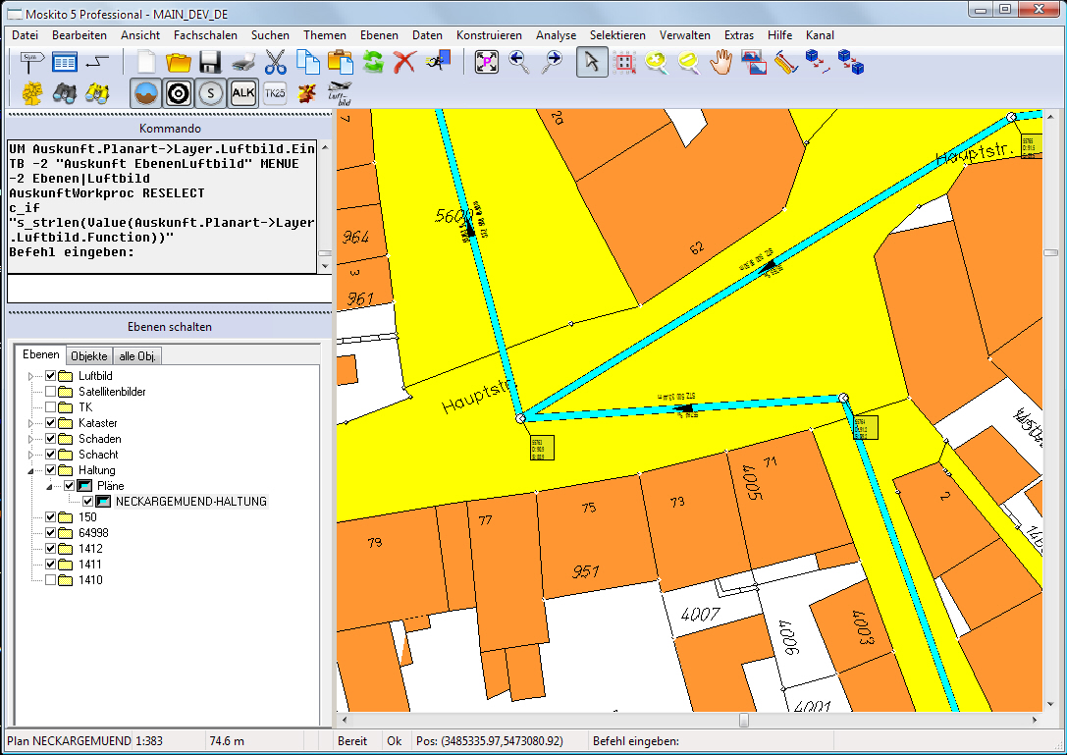This screenshot has height=755, width=1067.
Task: Open the Datei menu
Action: click(x=26, y=34)
